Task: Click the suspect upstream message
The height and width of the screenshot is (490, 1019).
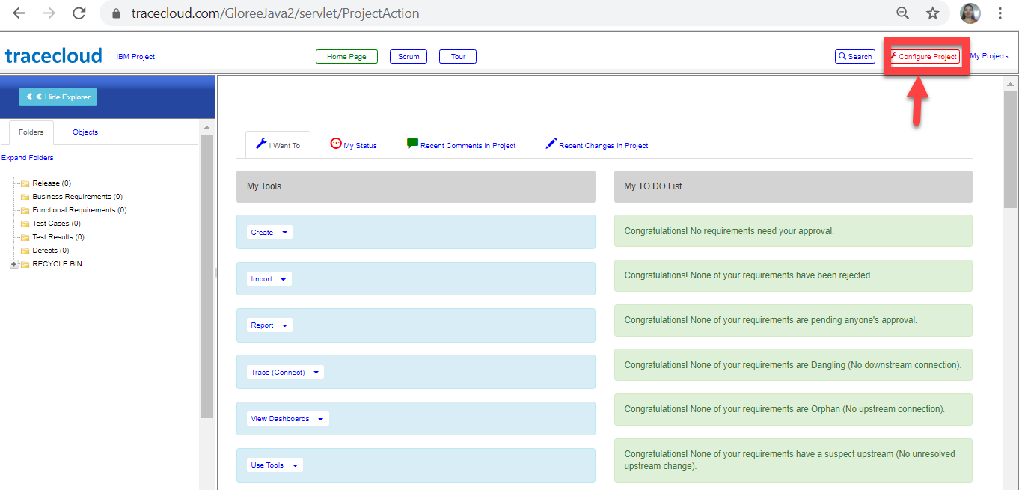Action: [x=793, y=460]
